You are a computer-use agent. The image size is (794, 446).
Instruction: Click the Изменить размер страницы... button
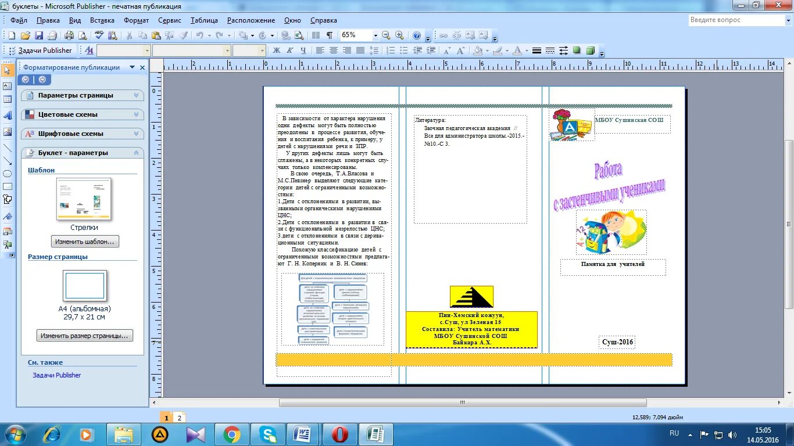tap(84, 336)
